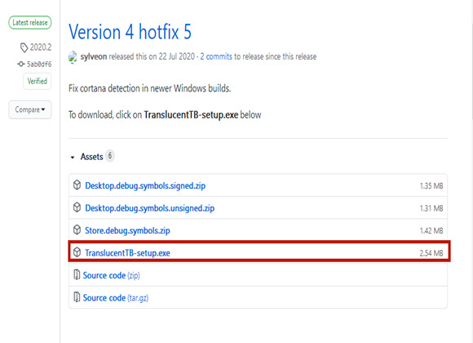Click the zip file icon beside Source code (zip)
The width and height of the screenshot is (473, 343).
(77, 274)
